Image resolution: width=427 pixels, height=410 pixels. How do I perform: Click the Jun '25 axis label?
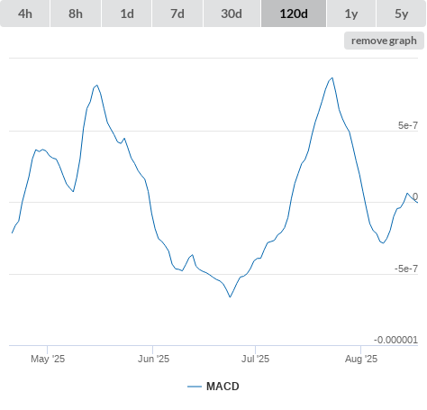click(x=153, y=359)
